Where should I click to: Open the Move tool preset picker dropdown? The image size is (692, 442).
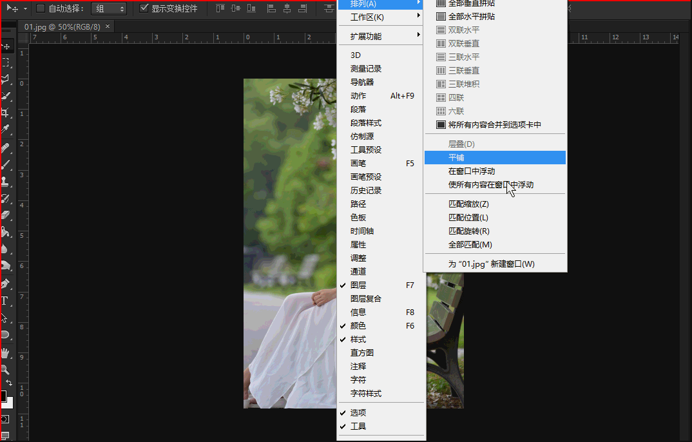point(24,9)
